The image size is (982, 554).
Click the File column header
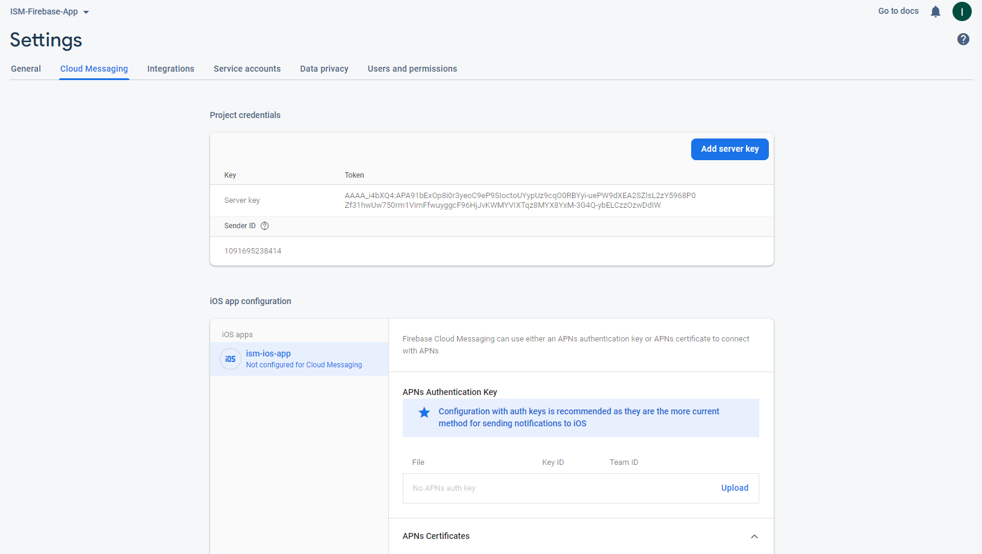(x=418, y=462)
